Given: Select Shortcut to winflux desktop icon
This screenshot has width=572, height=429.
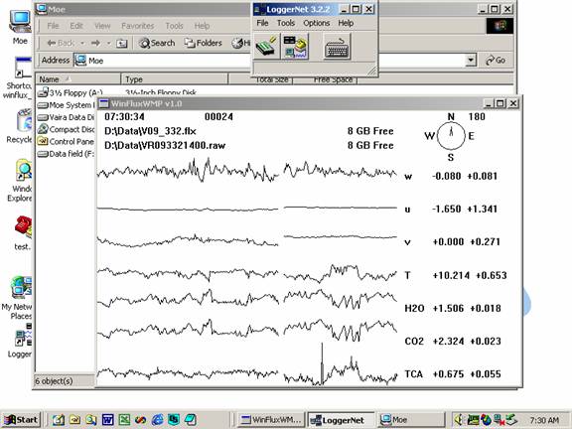Looking at the screenshot, I should [x=18, y=78].
